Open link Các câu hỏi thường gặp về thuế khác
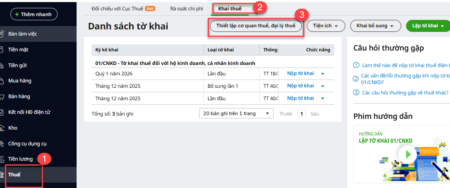Screen dimensions: 450x188 click(405, 92)
